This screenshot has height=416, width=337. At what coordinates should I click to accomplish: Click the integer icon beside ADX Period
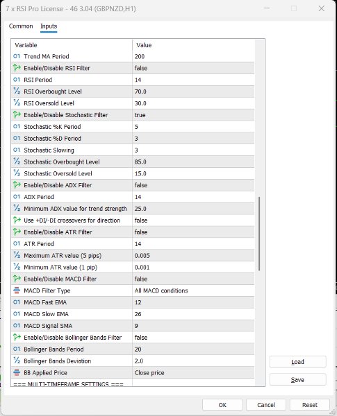point(17,197)
